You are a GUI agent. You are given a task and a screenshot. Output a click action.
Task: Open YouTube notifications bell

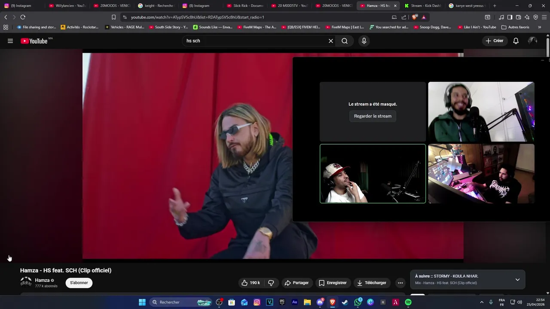click(x=516, y=41)
